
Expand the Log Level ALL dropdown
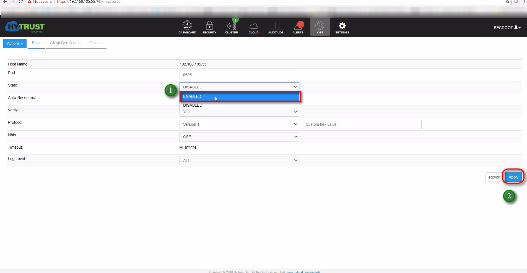pyautogui.click(x=239, y=161)
